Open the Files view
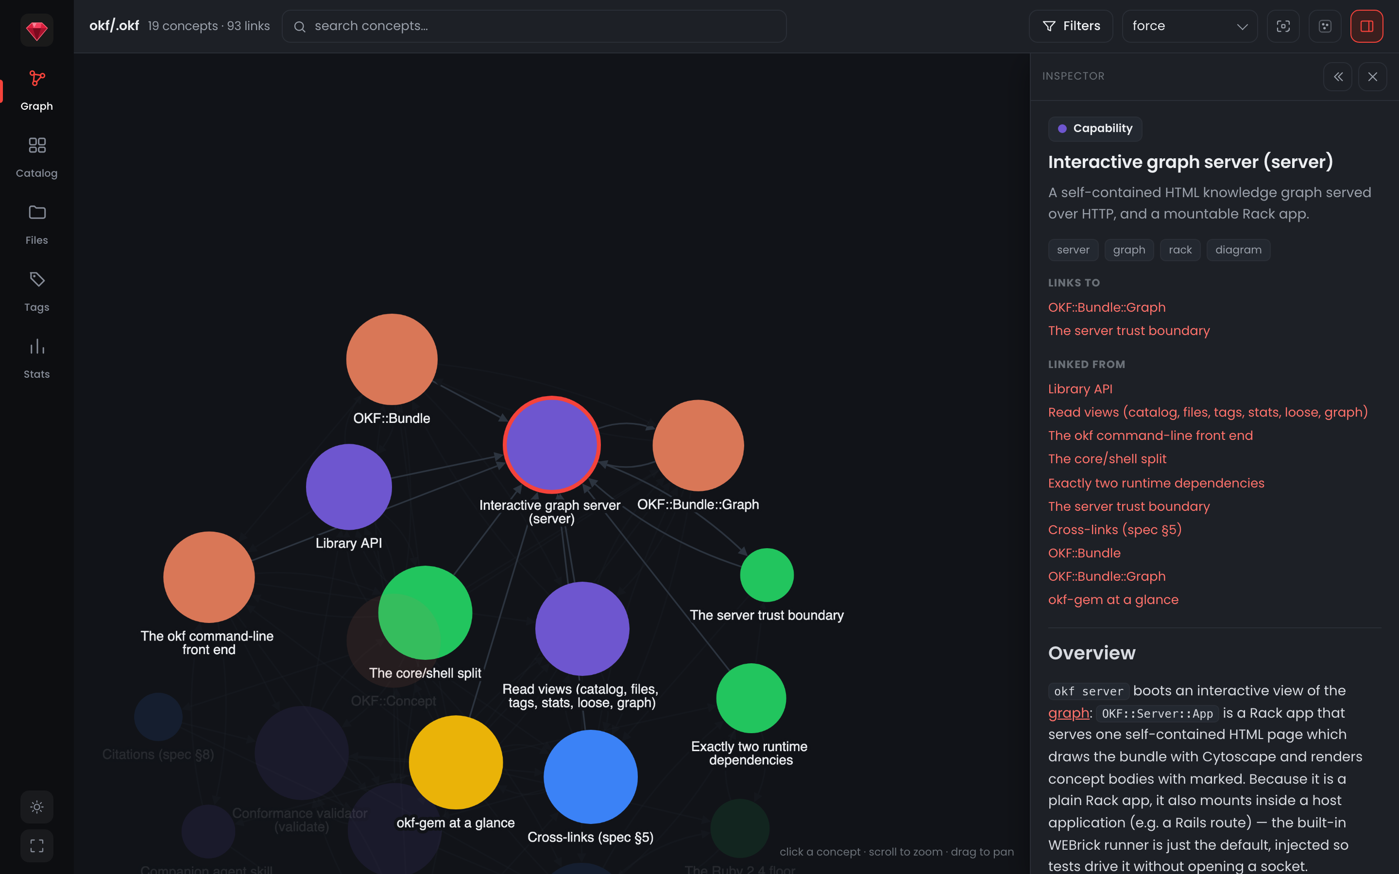Viewport: 1399px width, 874px height. tap(36, 224)
